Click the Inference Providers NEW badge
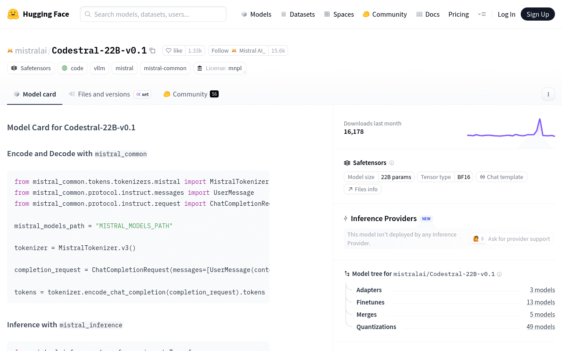 (x=426, y=218)
